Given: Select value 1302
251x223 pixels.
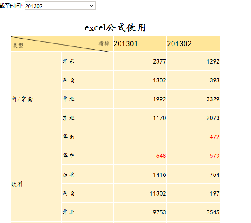Looking at the screenshot, I should 159,80.
